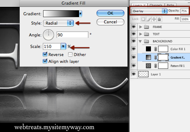Click FRAME group folder icon
The width and height of the screenshot is (190, 132).
coord(146,27)
